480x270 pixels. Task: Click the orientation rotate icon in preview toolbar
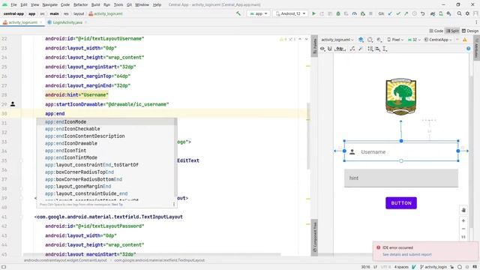coord(370,40)
